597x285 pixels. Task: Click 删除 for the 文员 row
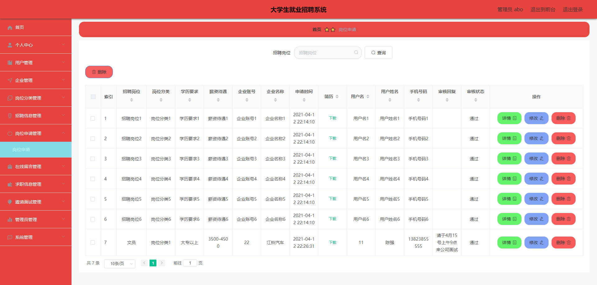(x=563, y=243)
